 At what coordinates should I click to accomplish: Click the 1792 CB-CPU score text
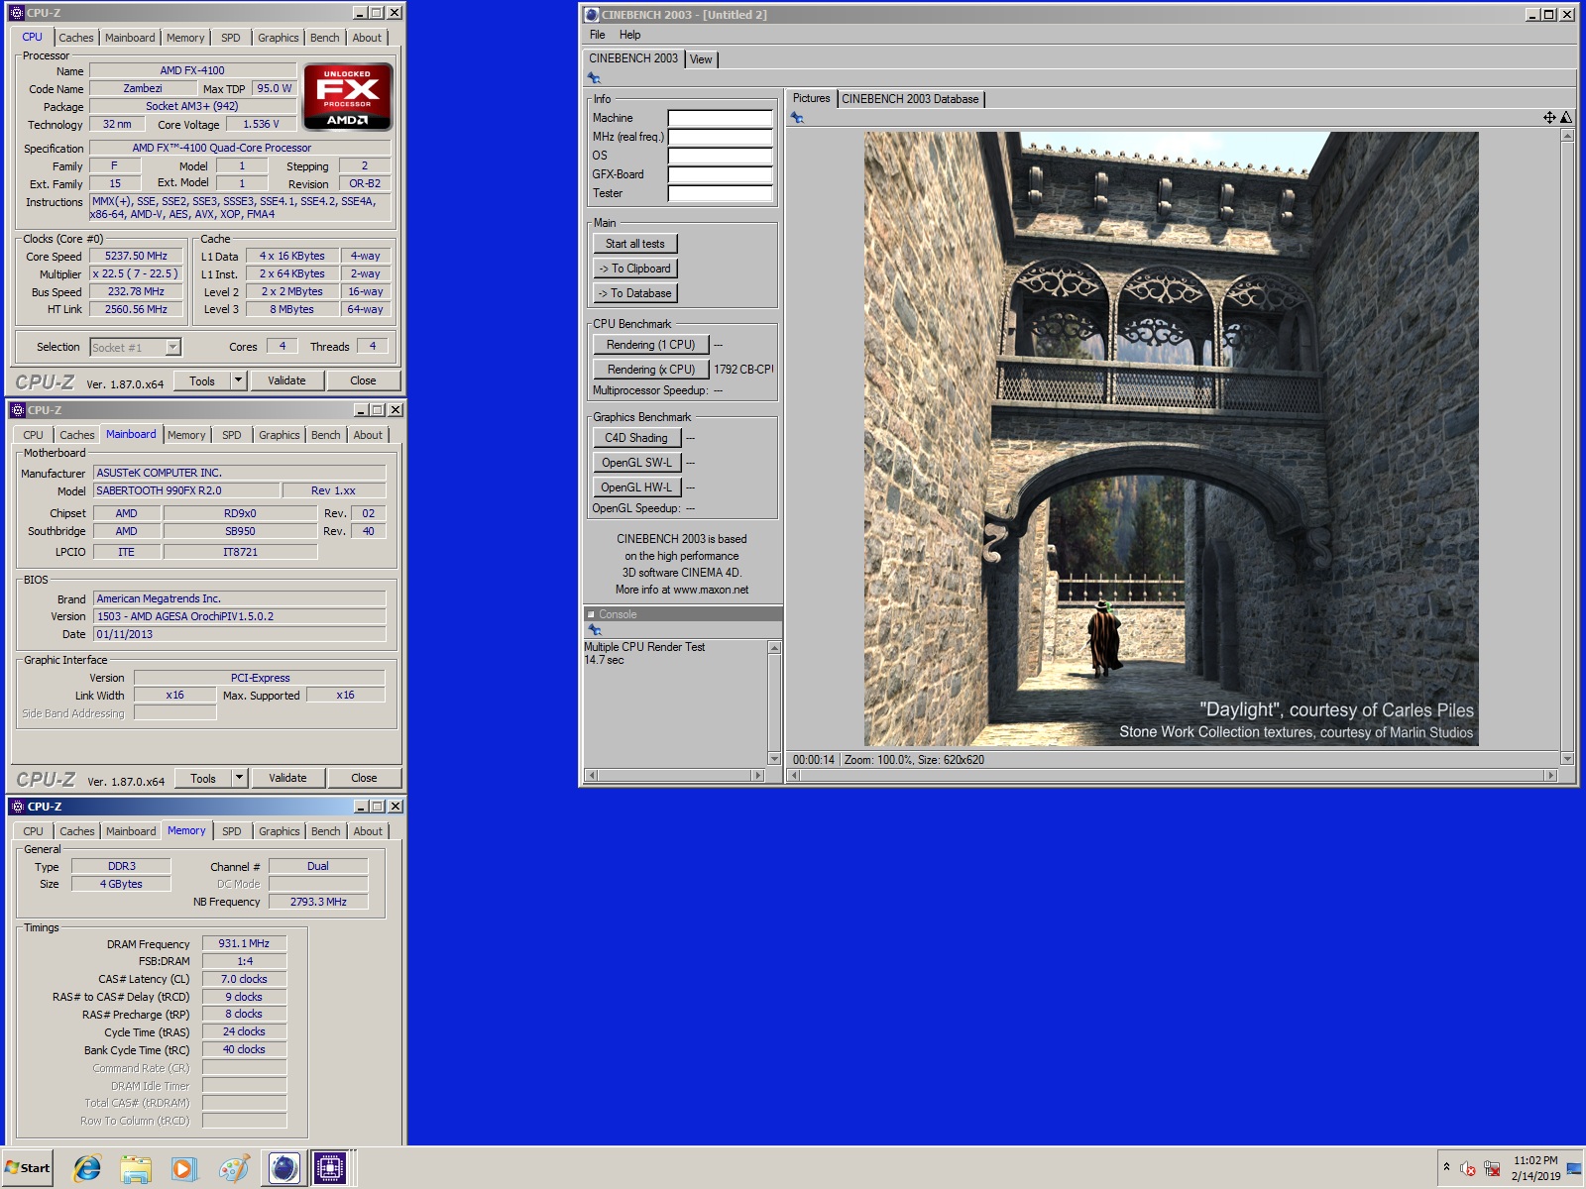pos(743,370)
